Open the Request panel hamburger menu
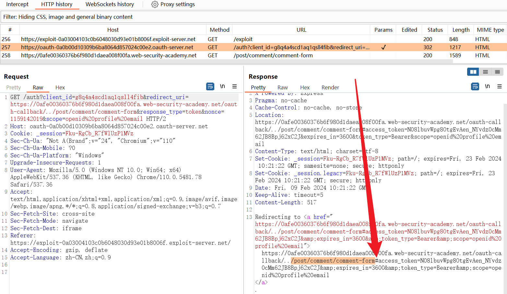507x294 pixels. tap(234, 86)
